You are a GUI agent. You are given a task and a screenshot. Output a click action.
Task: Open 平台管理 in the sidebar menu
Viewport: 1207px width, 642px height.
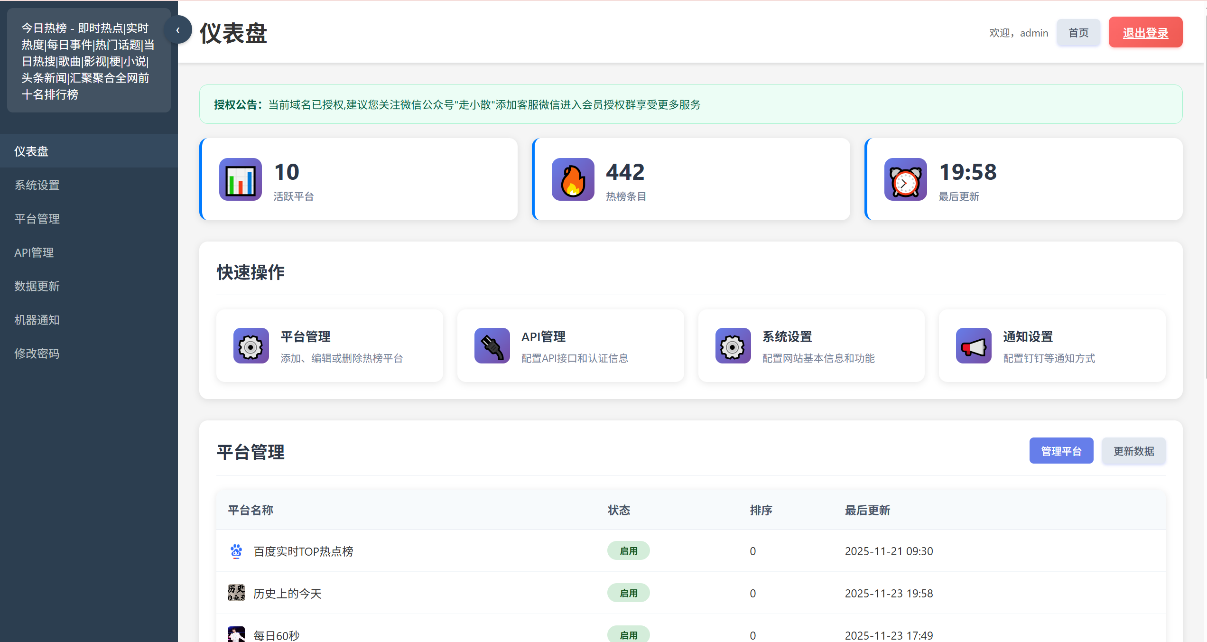click(x=37, y=219)
